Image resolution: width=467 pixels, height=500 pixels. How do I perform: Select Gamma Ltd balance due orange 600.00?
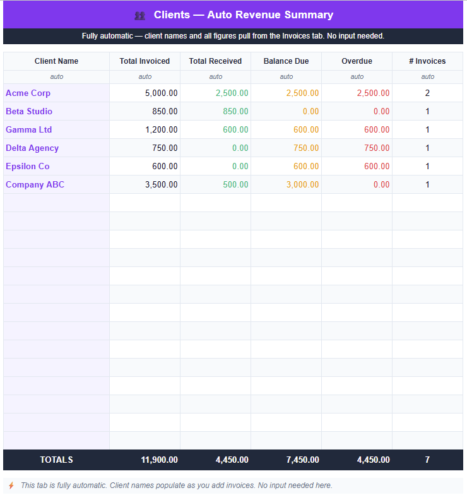tap(306, 130)
